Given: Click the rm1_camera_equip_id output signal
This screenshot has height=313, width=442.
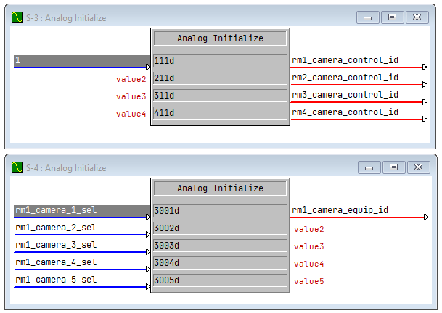Looking at the screenshot, I should (x=340, y=210).
